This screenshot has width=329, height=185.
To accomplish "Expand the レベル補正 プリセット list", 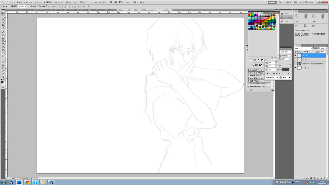I will (249, 70).
